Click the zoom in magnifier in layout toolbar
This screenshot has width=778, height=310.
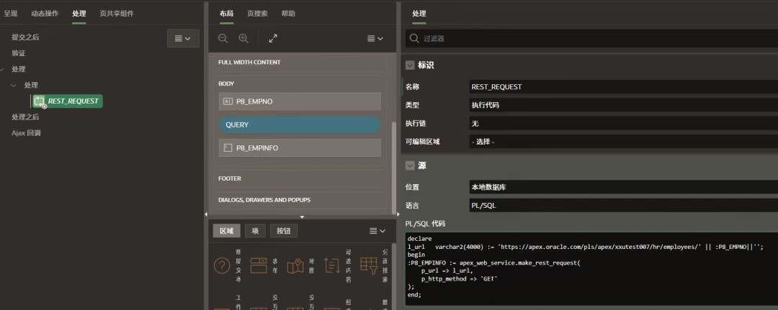pos(243,38)
